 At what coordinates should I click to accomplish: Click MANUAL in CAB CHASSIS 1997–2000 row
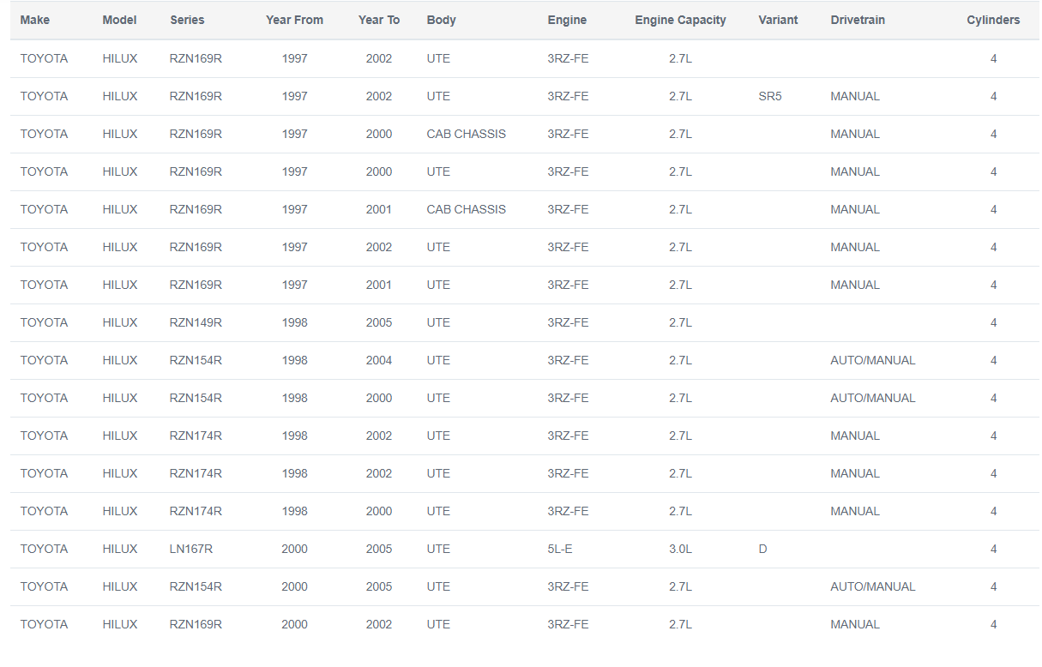[855, 134]
